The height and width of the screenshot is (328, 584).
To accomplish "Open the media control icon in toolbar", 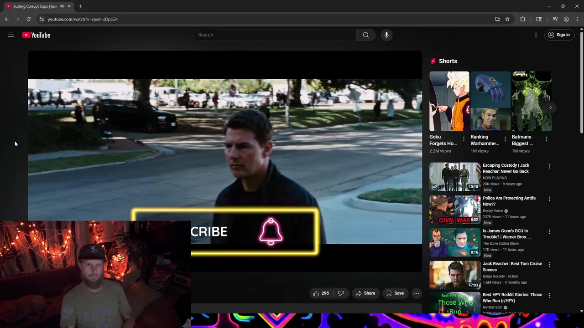I will point(555,19).
